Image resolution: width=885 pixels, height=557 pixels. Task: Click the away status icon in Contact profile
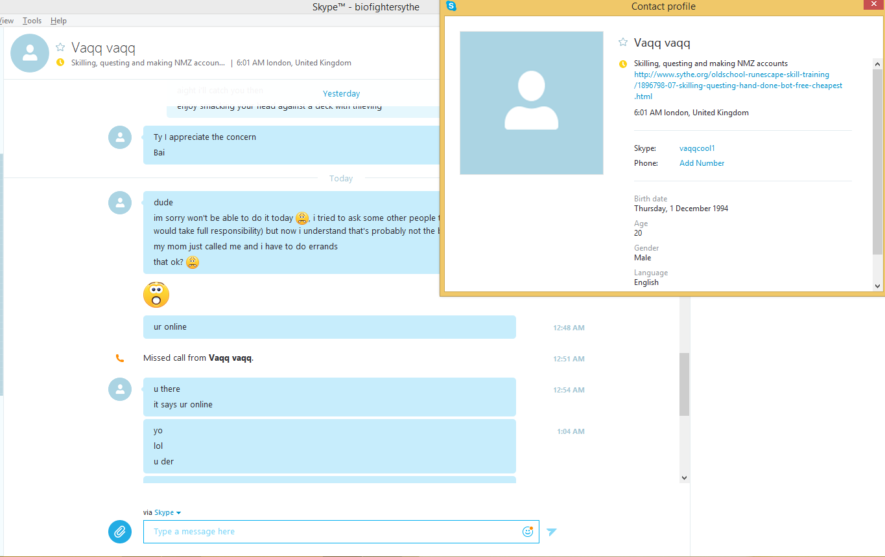(x=623, y=63)
